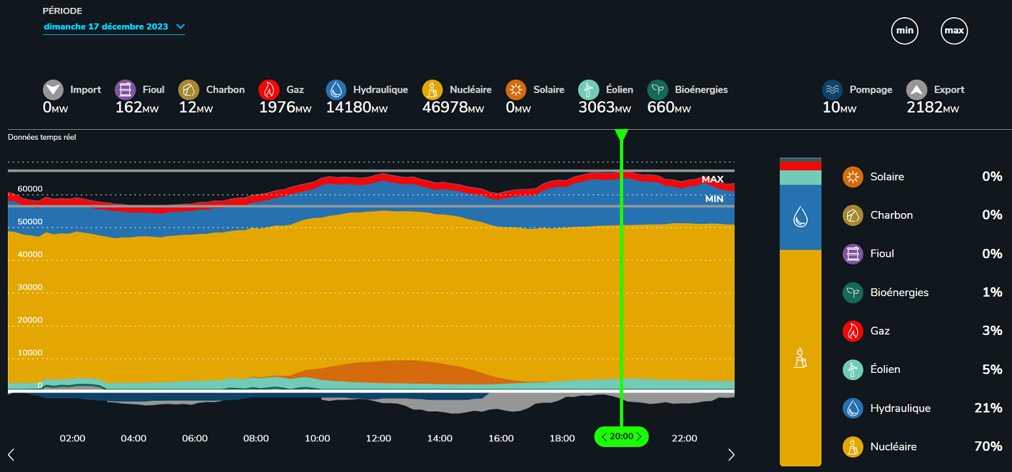The height and width of the screenshot is (472, 1012).
Task: Click the Charbon source icon
Action: coord(188,90)
